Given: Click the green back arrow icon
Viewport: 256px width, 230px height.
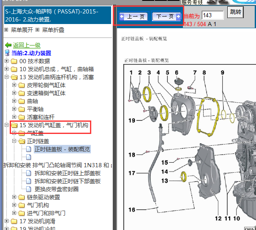Looking at the screenshot, I should point(8,45).
